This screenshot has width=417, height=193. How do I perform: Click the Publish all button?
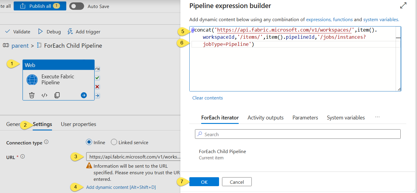point(40,6)
